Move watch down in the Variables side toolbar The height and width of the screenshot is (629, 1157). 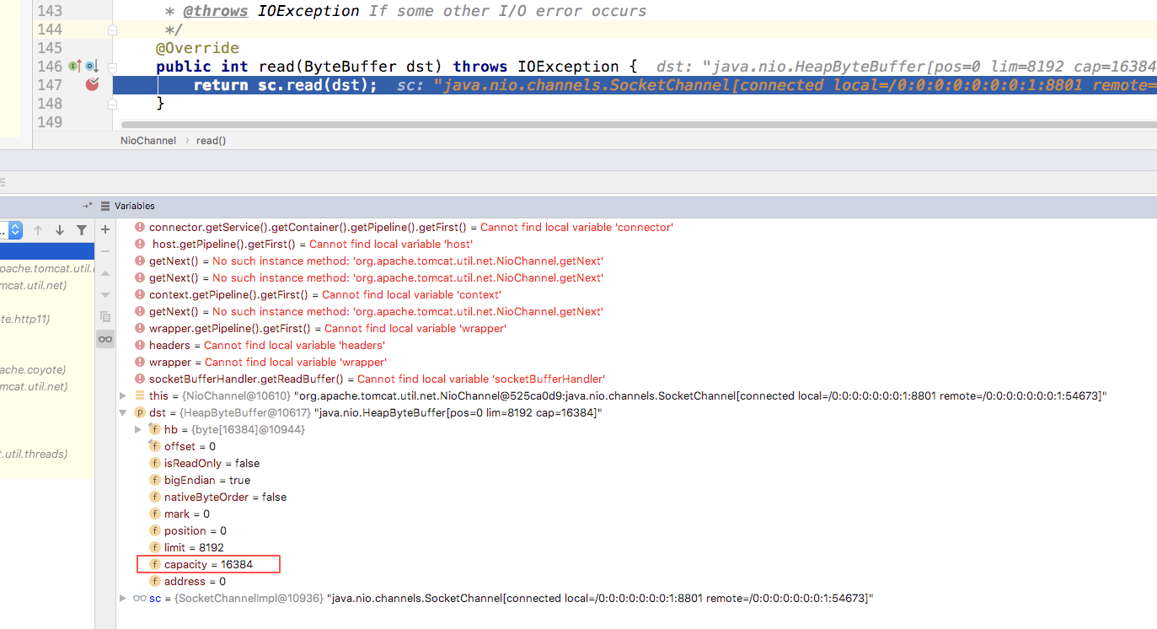pos(105,295)
